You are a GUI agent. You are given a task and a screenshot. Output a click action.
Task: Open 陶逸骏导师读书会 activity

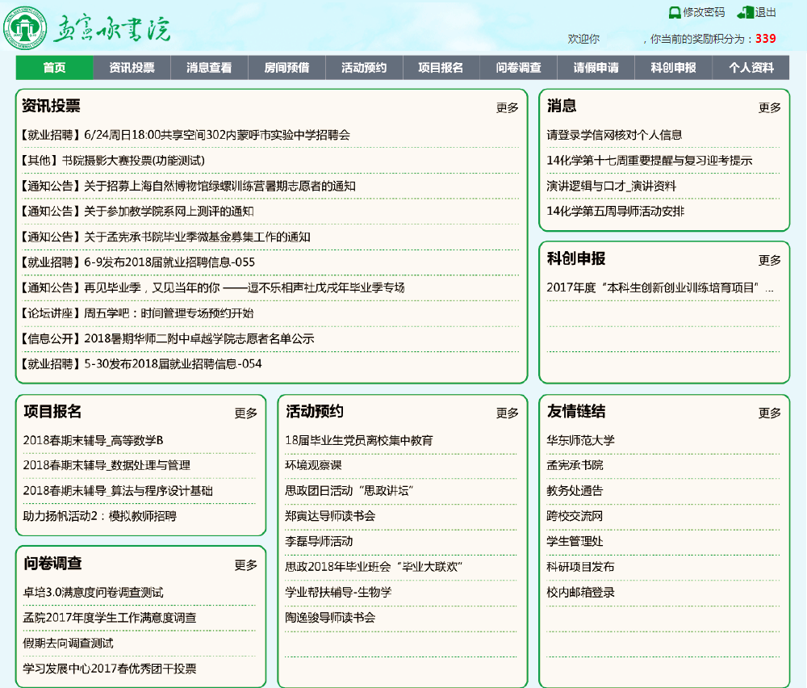[330, 618]
